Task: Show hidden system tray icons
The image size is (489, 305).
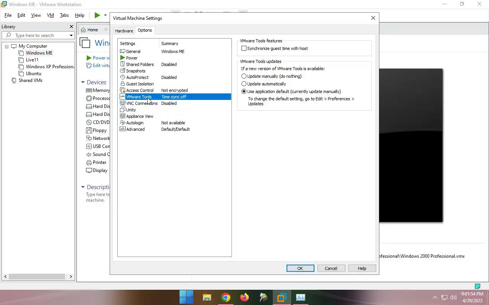Action: tap(435, 297)
